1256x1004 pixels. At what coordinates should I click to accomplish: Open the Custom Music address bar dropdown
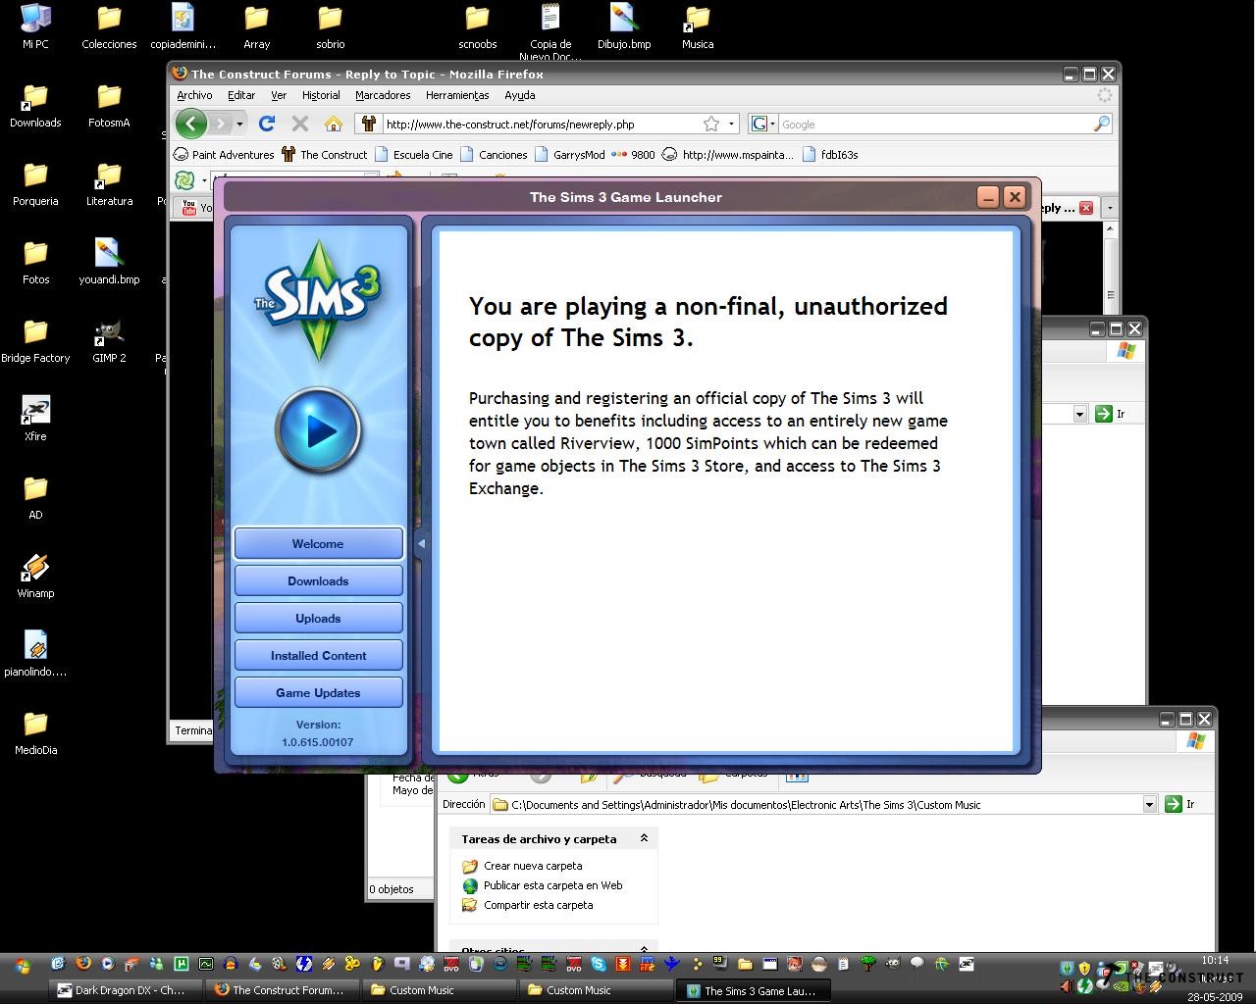pyautogui.click(x=1149, y=804)
